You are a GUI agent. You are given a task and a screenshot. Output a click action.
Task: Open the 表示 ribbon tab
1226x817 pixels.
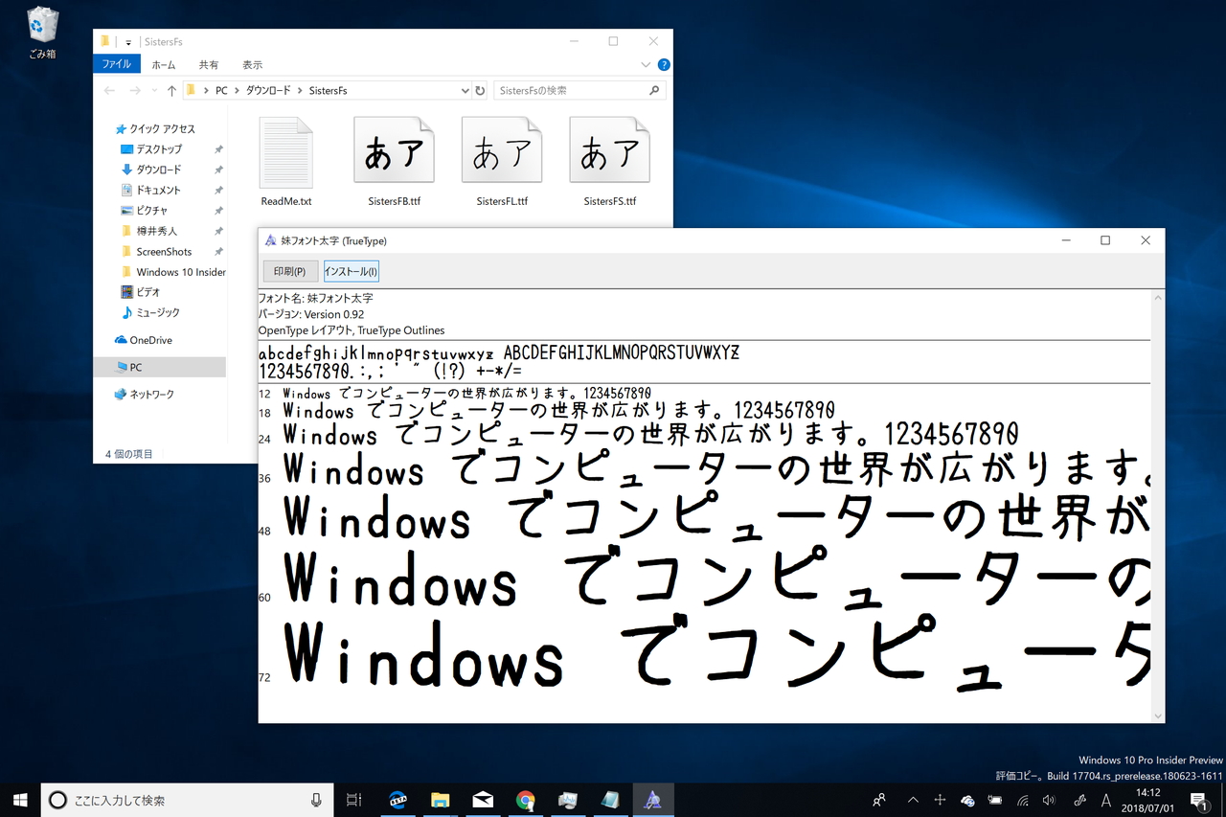(x=252, y=64)
